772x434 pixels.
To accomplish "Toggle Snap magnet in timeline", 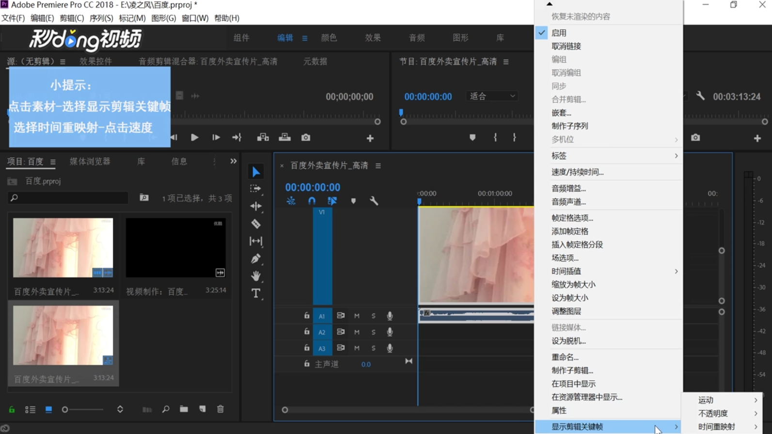I will pos(312,201).
